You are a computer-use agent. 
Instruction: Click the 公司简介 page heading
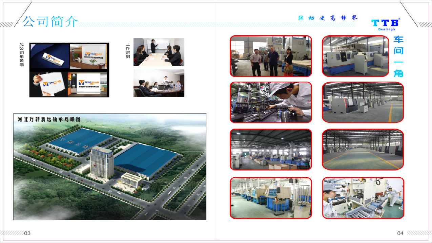[x=50, y=22]
